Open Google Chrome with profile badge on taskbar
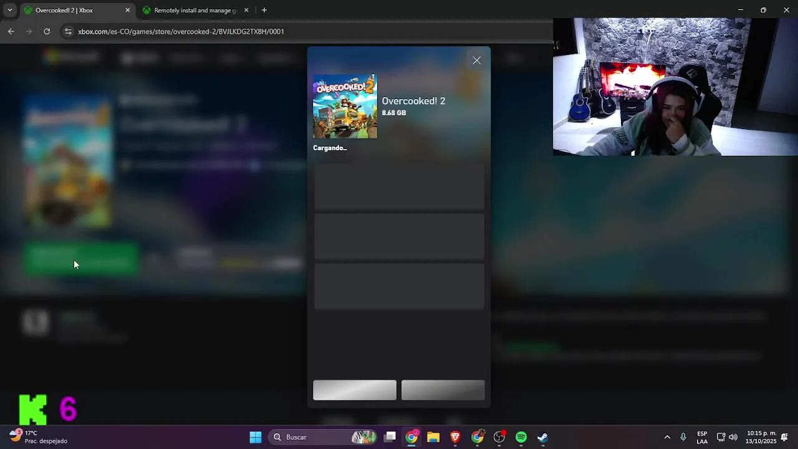This screenshot has width=798, height=449. 411,437
